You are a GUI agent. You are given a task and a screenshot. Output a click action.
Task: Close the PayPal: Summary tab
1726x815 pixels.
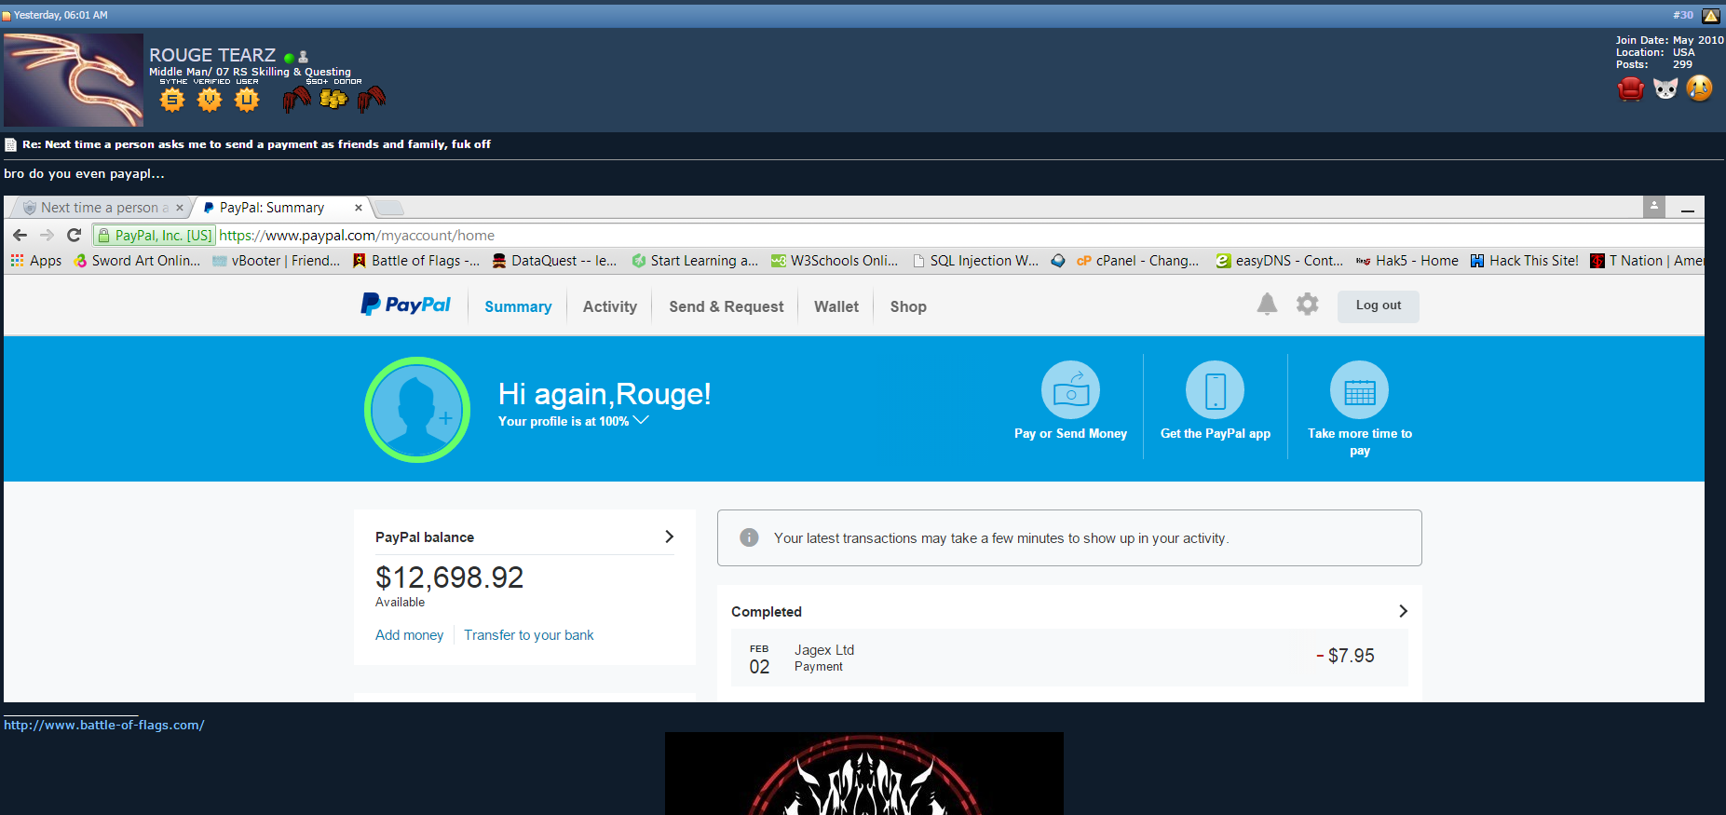[359, 208]
